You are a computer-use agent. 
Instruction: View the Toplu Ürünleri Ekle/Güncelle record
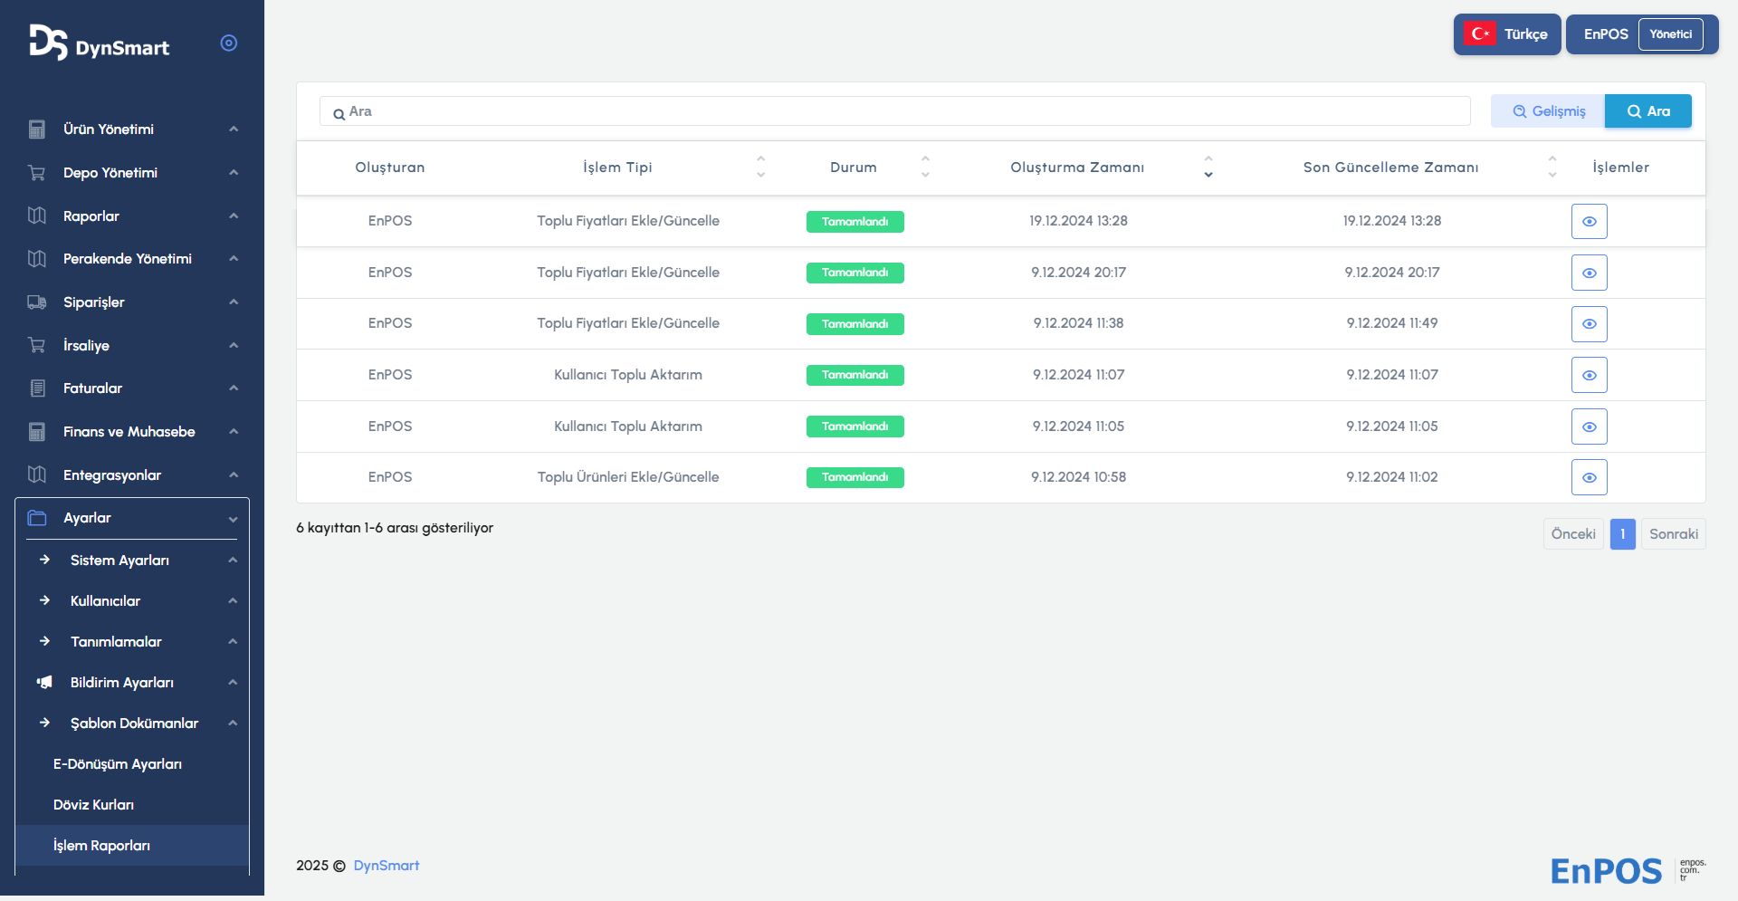(1589, 478)
